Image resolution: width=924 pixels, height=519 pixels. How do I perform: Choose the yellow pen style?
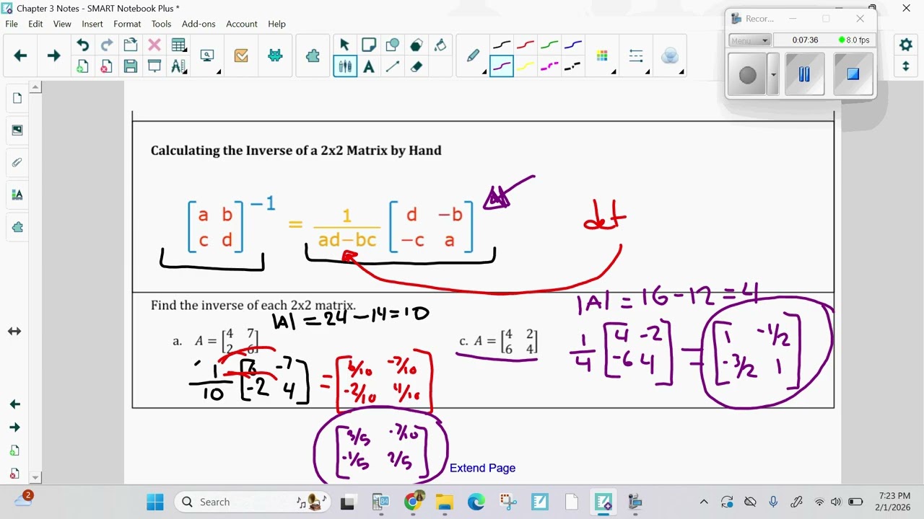[x=525, y=67]
